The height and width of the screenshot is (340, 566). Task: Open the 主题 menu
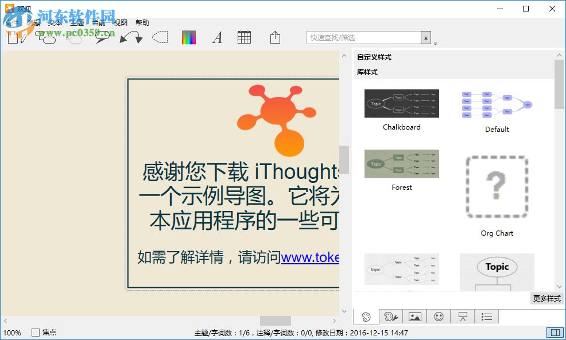coord(77,22)
